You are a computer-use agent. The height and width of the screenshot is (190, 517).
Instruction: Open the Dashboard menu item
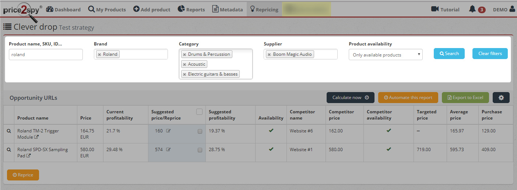point(63,9)
